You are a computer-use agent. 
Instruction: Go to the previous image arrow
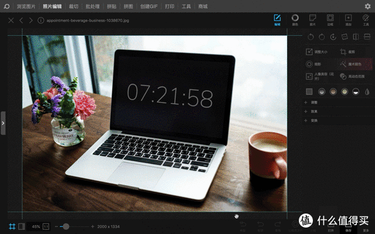pyautogui.click(x=21, y=20)
